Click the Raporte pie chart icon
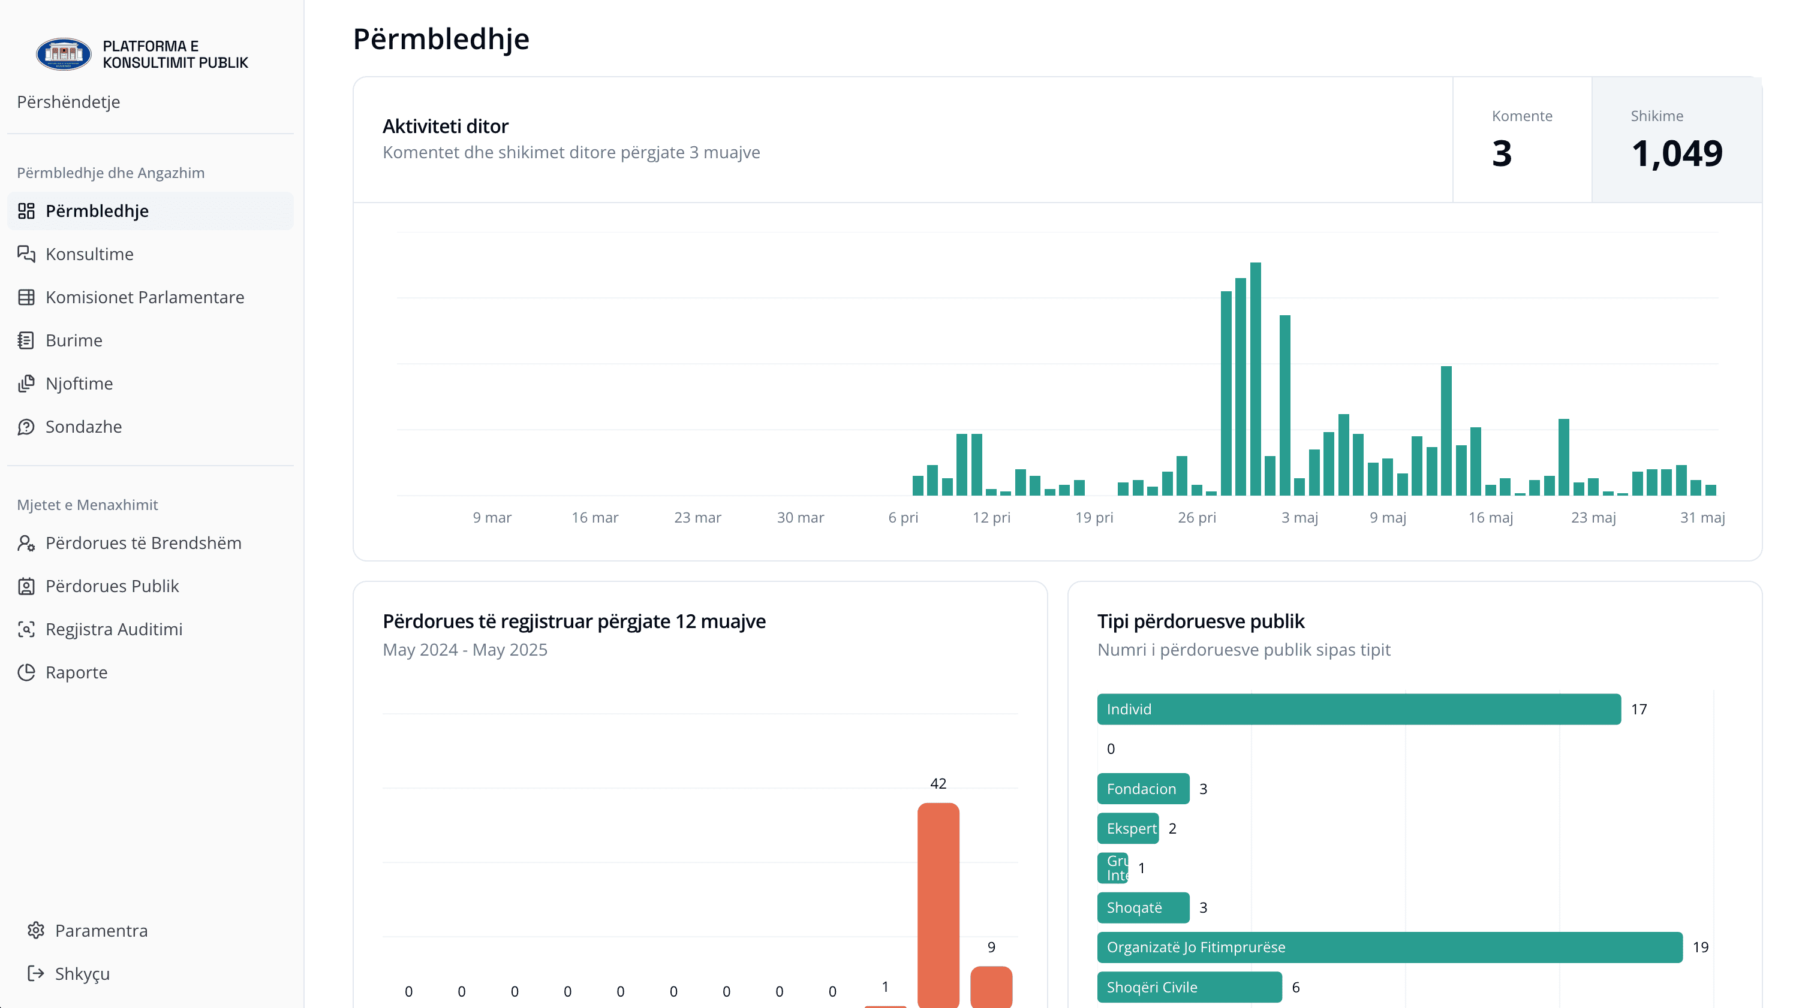The image size is (1805, 1008). [26, 672]
